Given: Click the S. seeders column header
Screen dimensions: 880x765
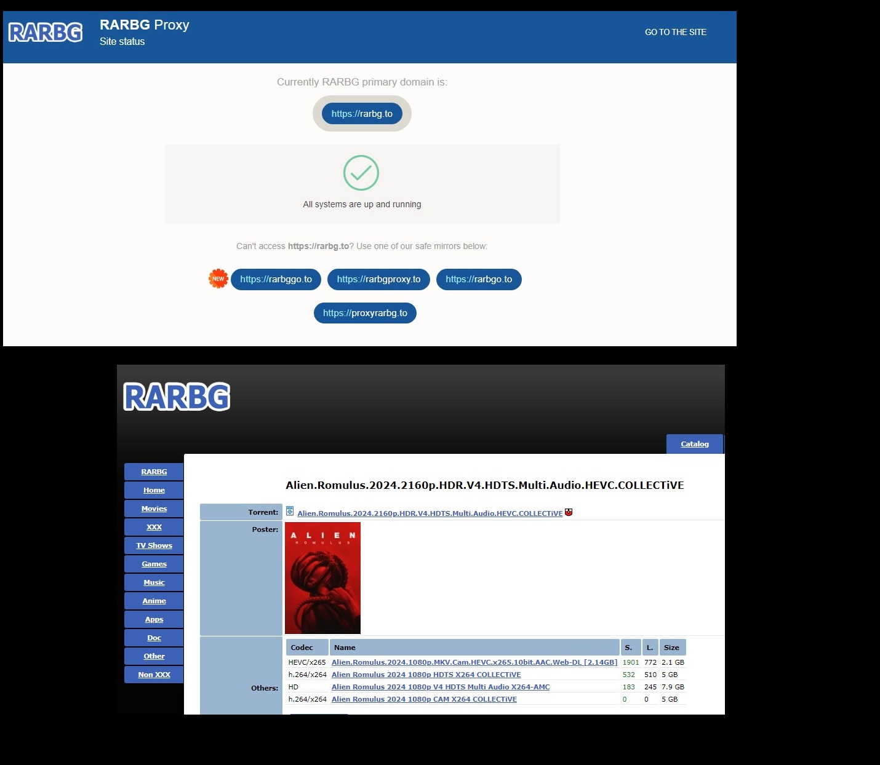Looking at the screenshot, I should [631, 648].
